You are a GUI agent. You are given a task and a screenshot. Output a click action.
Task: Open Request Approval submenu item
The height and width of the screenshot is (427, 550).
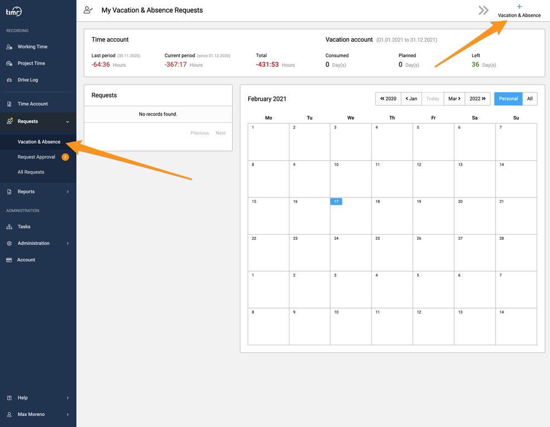(37, 157)
